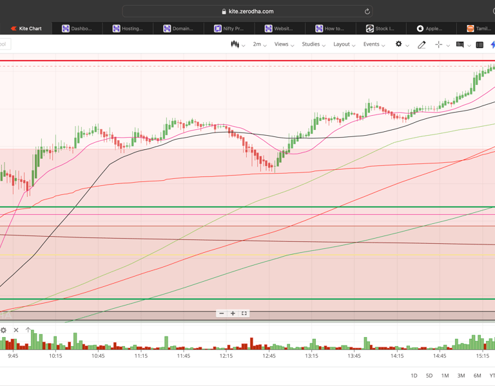The width and height of the screenshot is (495, 386).
Task: Zoom out chart with minus button
Action: [222, 313]
